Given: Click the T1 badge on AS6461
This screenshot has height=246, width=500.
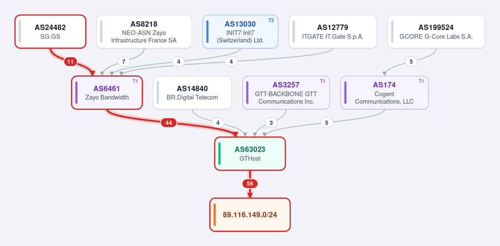Looking at the screenshot, I should coord(135,81).
